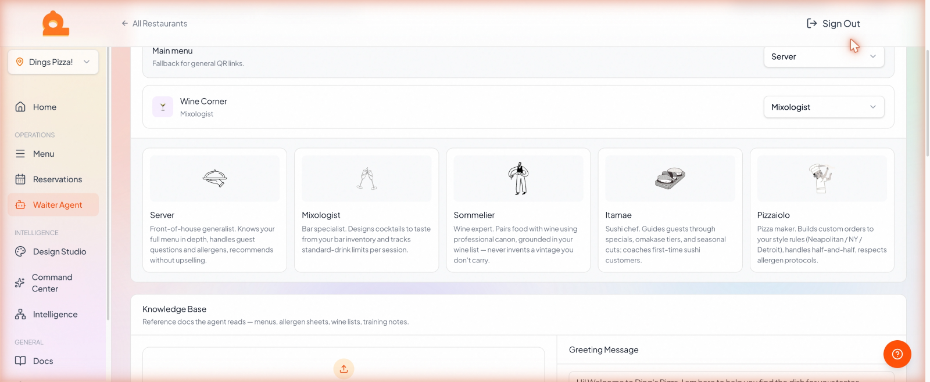Click the Knowledge Base upload icon

pos(344,369)
